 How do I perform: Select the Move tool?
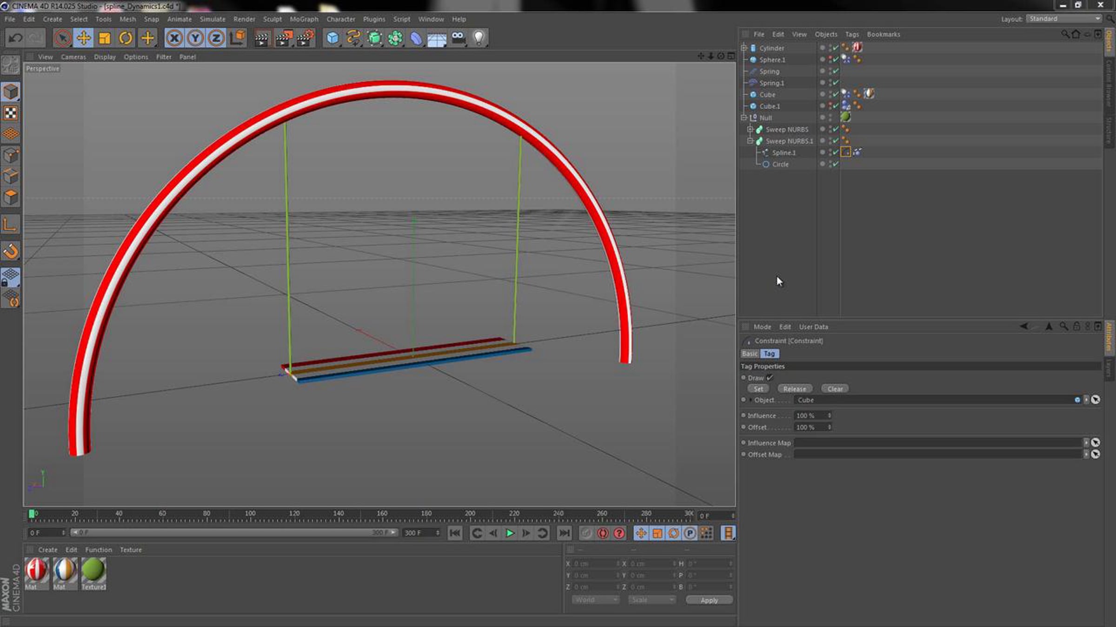[84, 38]
